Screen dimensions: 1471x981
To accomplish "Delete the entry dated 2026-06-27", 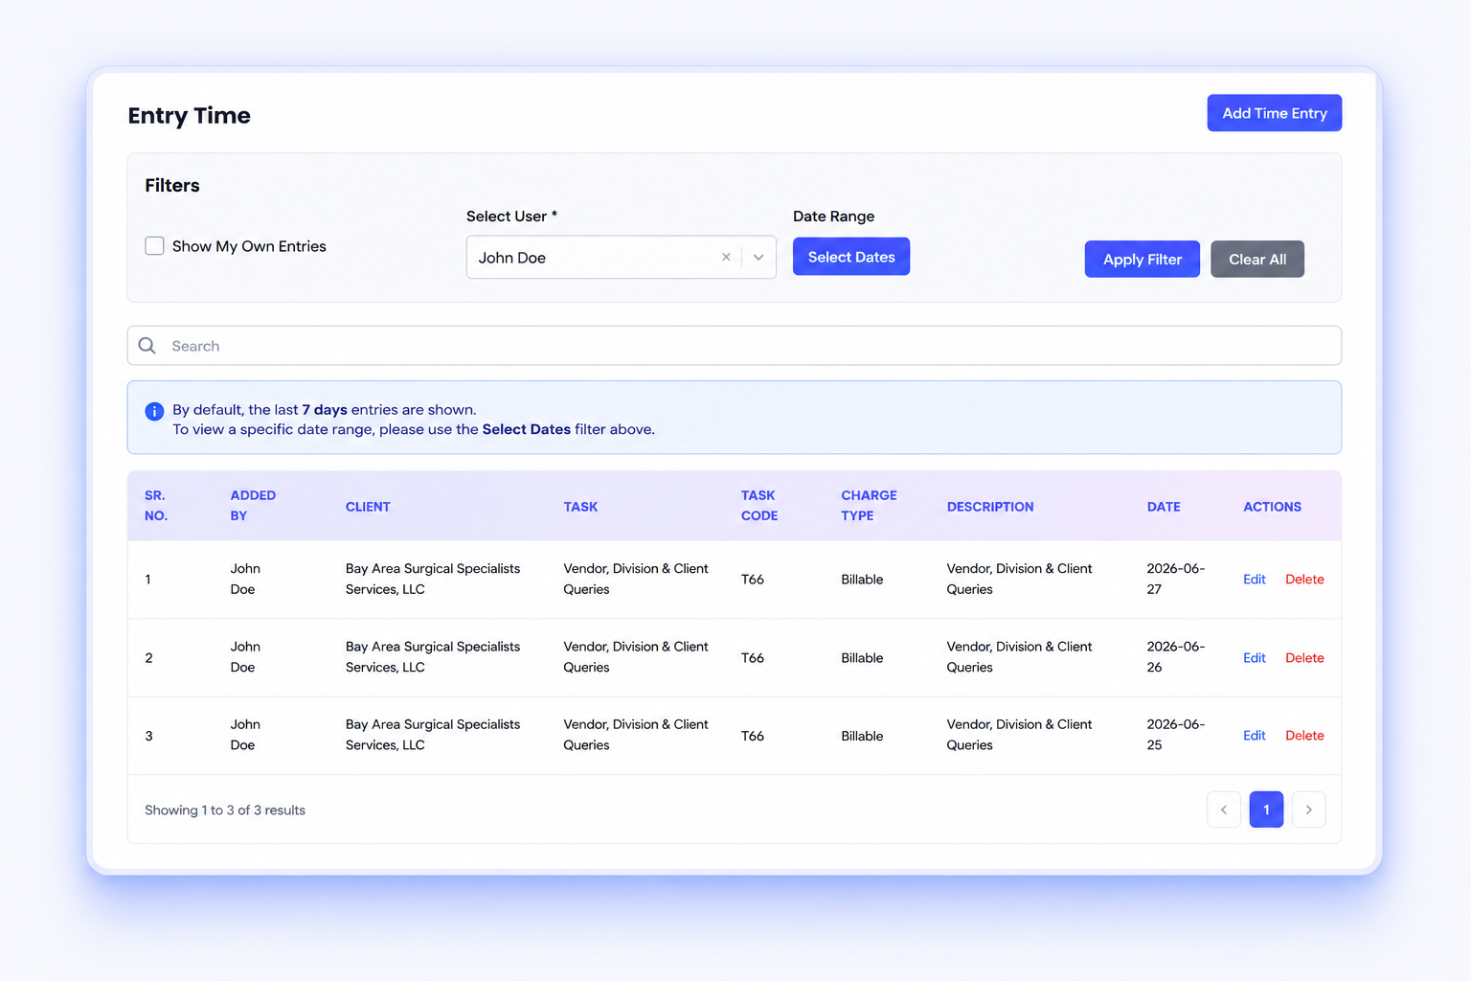I will (x=1304, y=580).
